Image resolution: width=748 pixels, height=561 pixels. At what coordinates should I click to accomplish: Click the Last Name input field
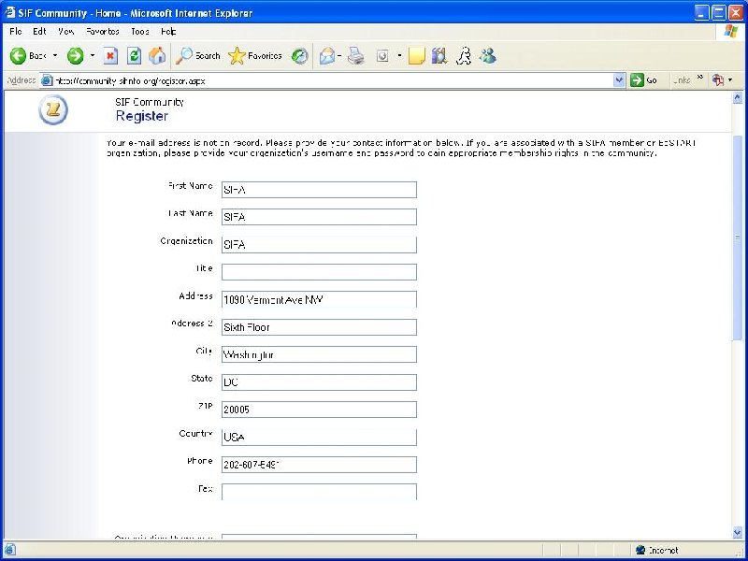pyautogui.click(x=319, y=217)
